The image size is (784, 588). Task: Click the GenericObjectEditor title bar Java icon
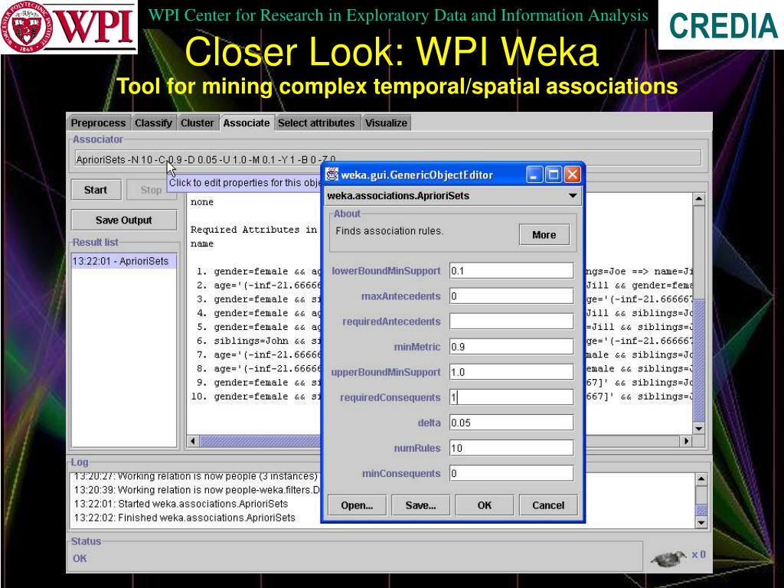point(332,175)
